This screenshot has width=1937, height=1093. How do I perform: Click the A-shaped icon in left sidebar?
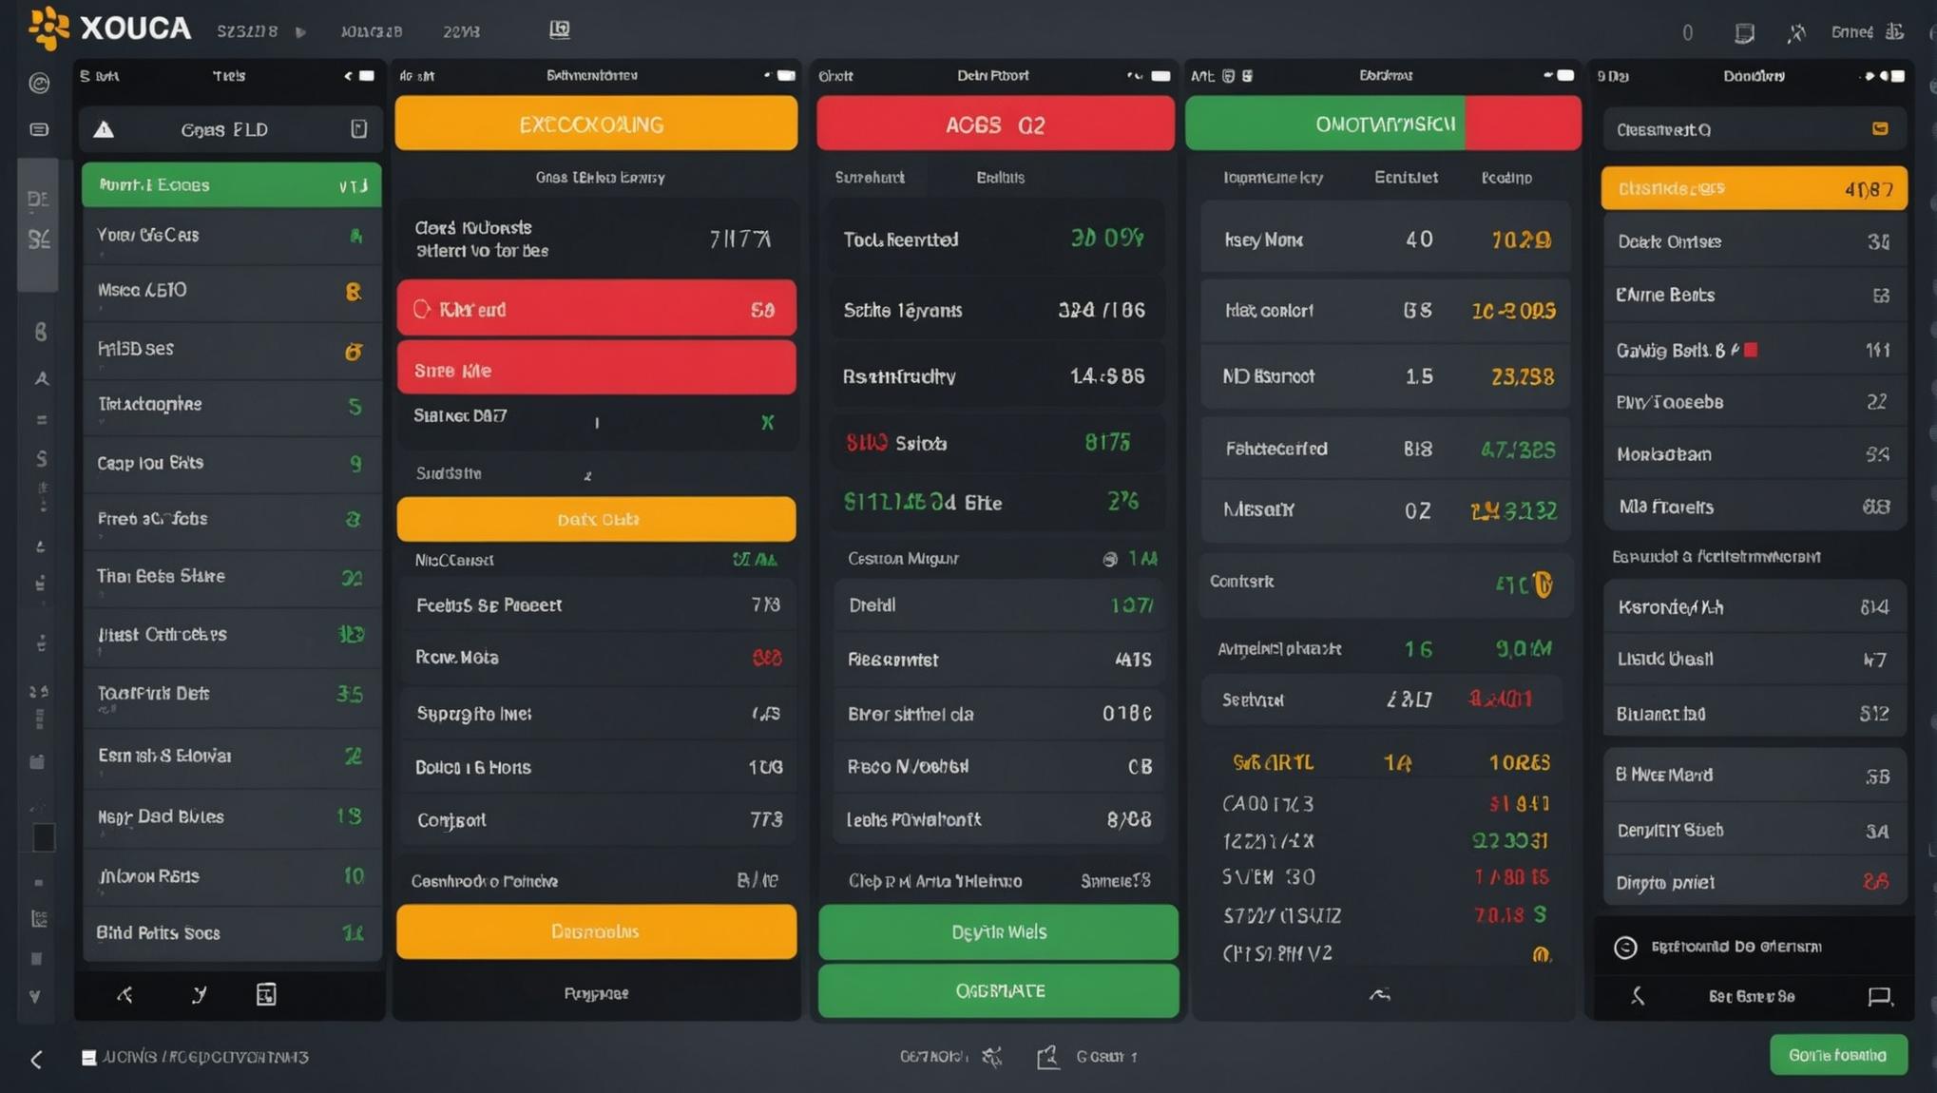[x=42, y=378]
